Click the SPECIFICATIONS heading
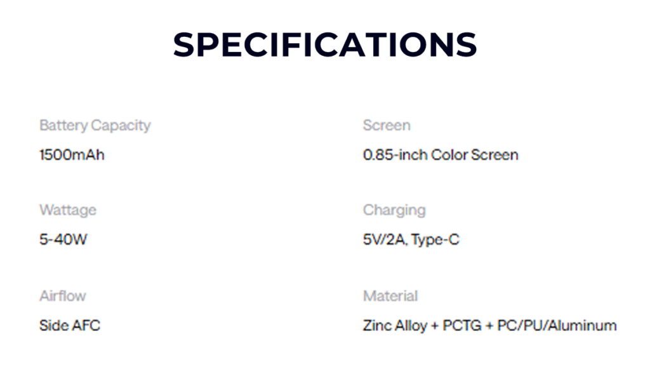This screenshot has height=390, width=650. click(x=325, y=44)
